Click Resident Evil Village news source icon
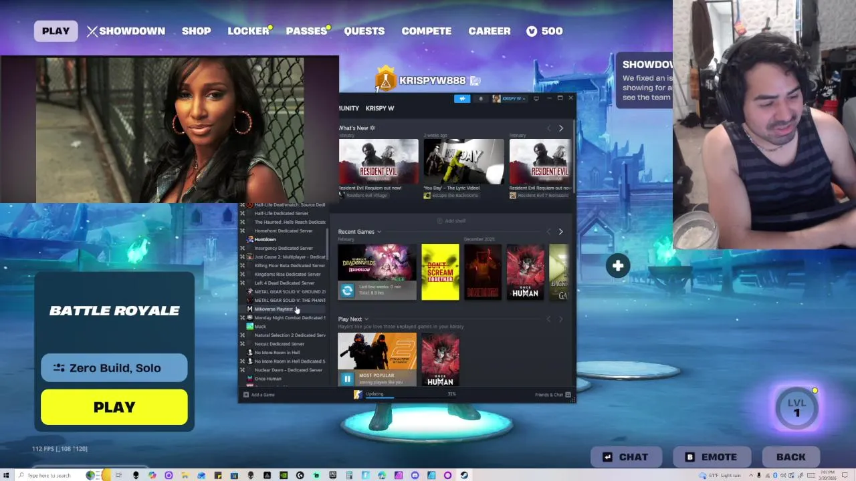The width and height of the screenshot is (856, 481). click(342, 196)
